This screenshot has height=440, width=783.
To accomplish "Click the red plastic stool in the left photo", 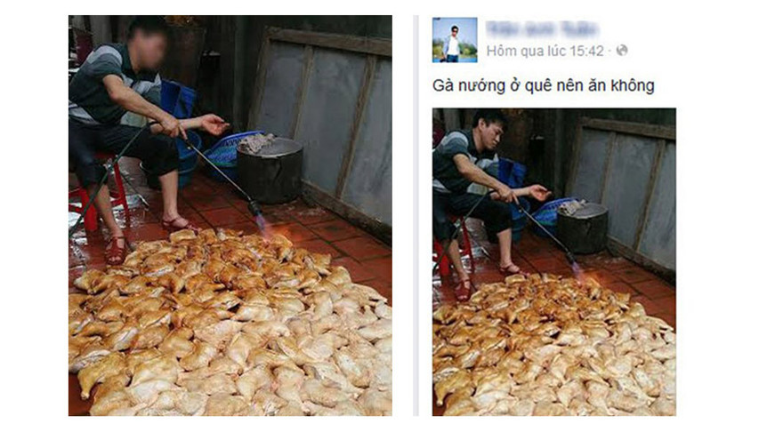I will tap(95, 197).
